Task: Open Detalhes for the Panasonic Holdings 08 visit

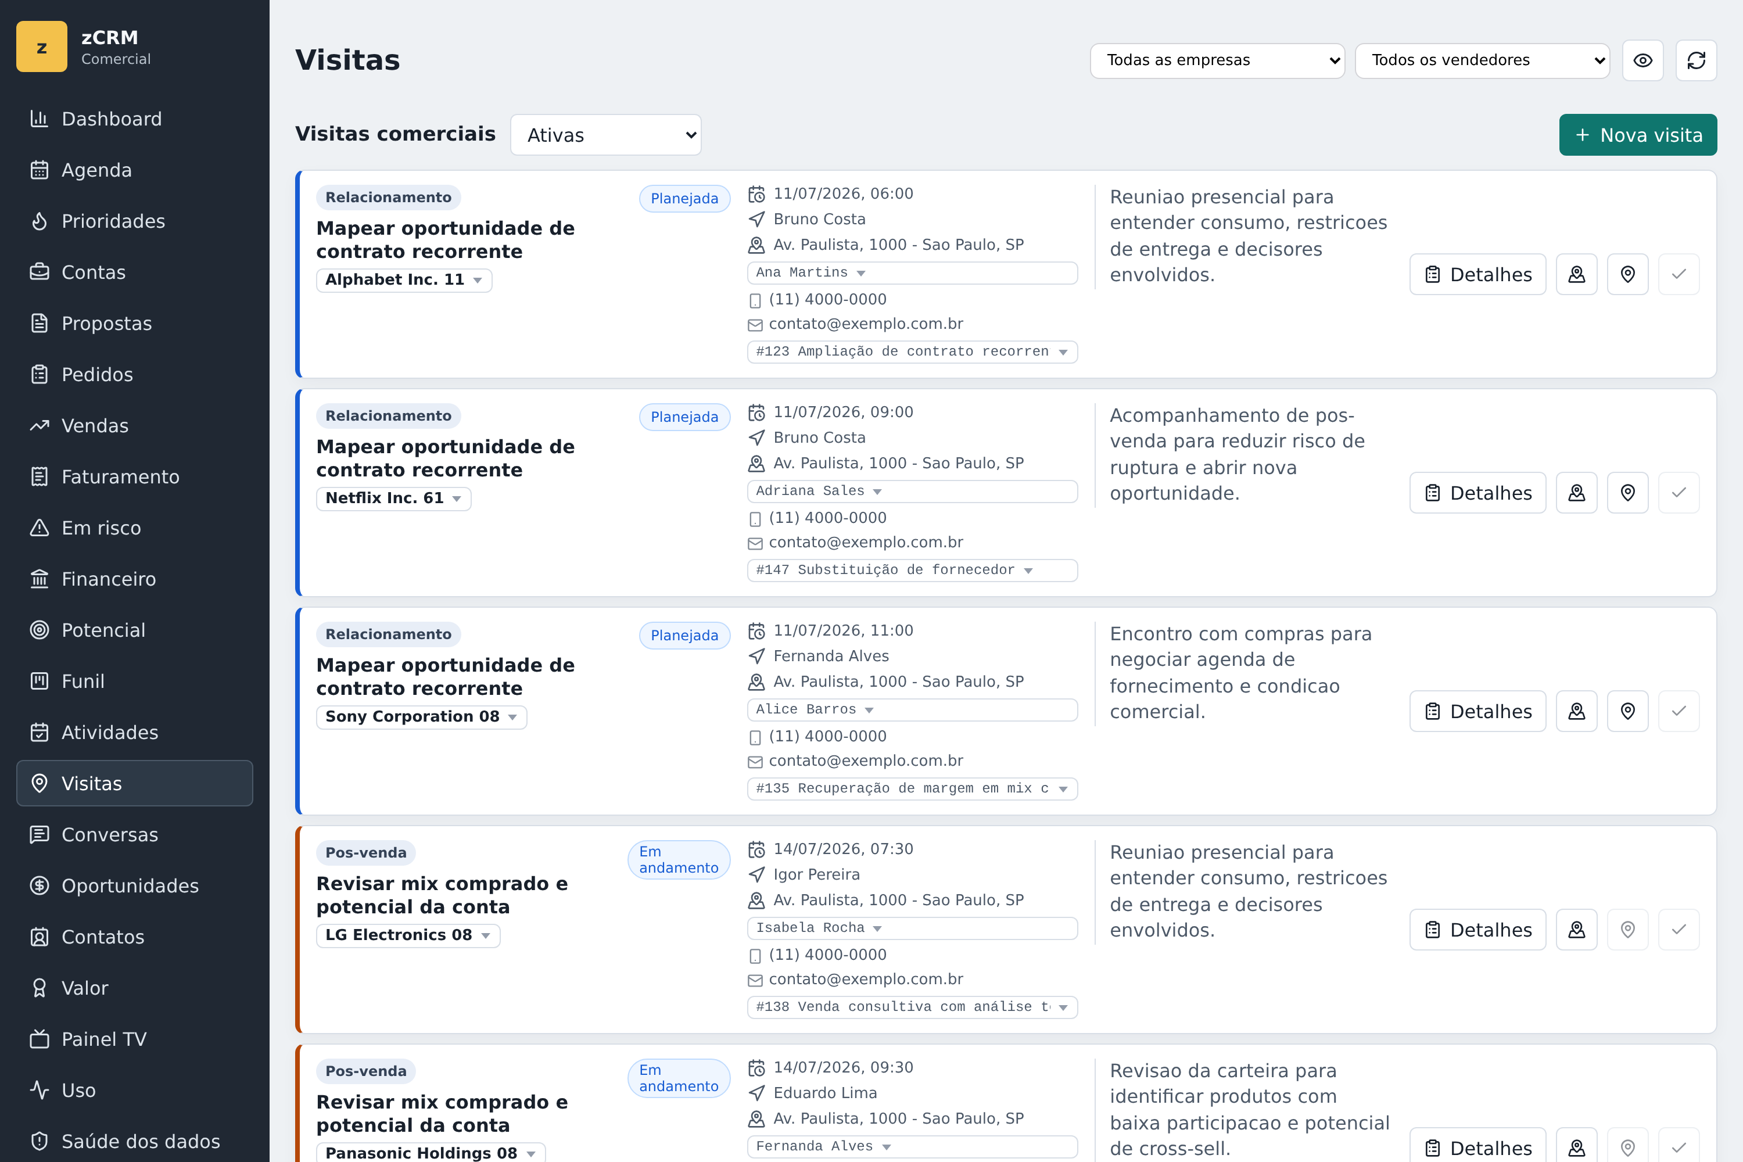Action: tap(1477, 1146)
